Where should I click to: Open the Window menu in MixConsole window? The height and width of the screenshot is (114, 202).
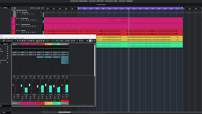pos(18,38)
